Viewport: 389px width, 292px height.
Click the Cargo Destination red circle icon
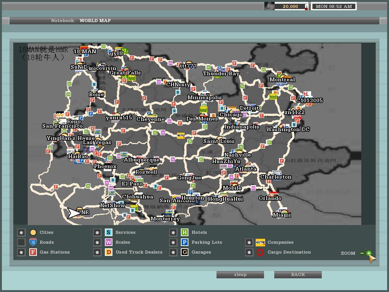point(260,252)
